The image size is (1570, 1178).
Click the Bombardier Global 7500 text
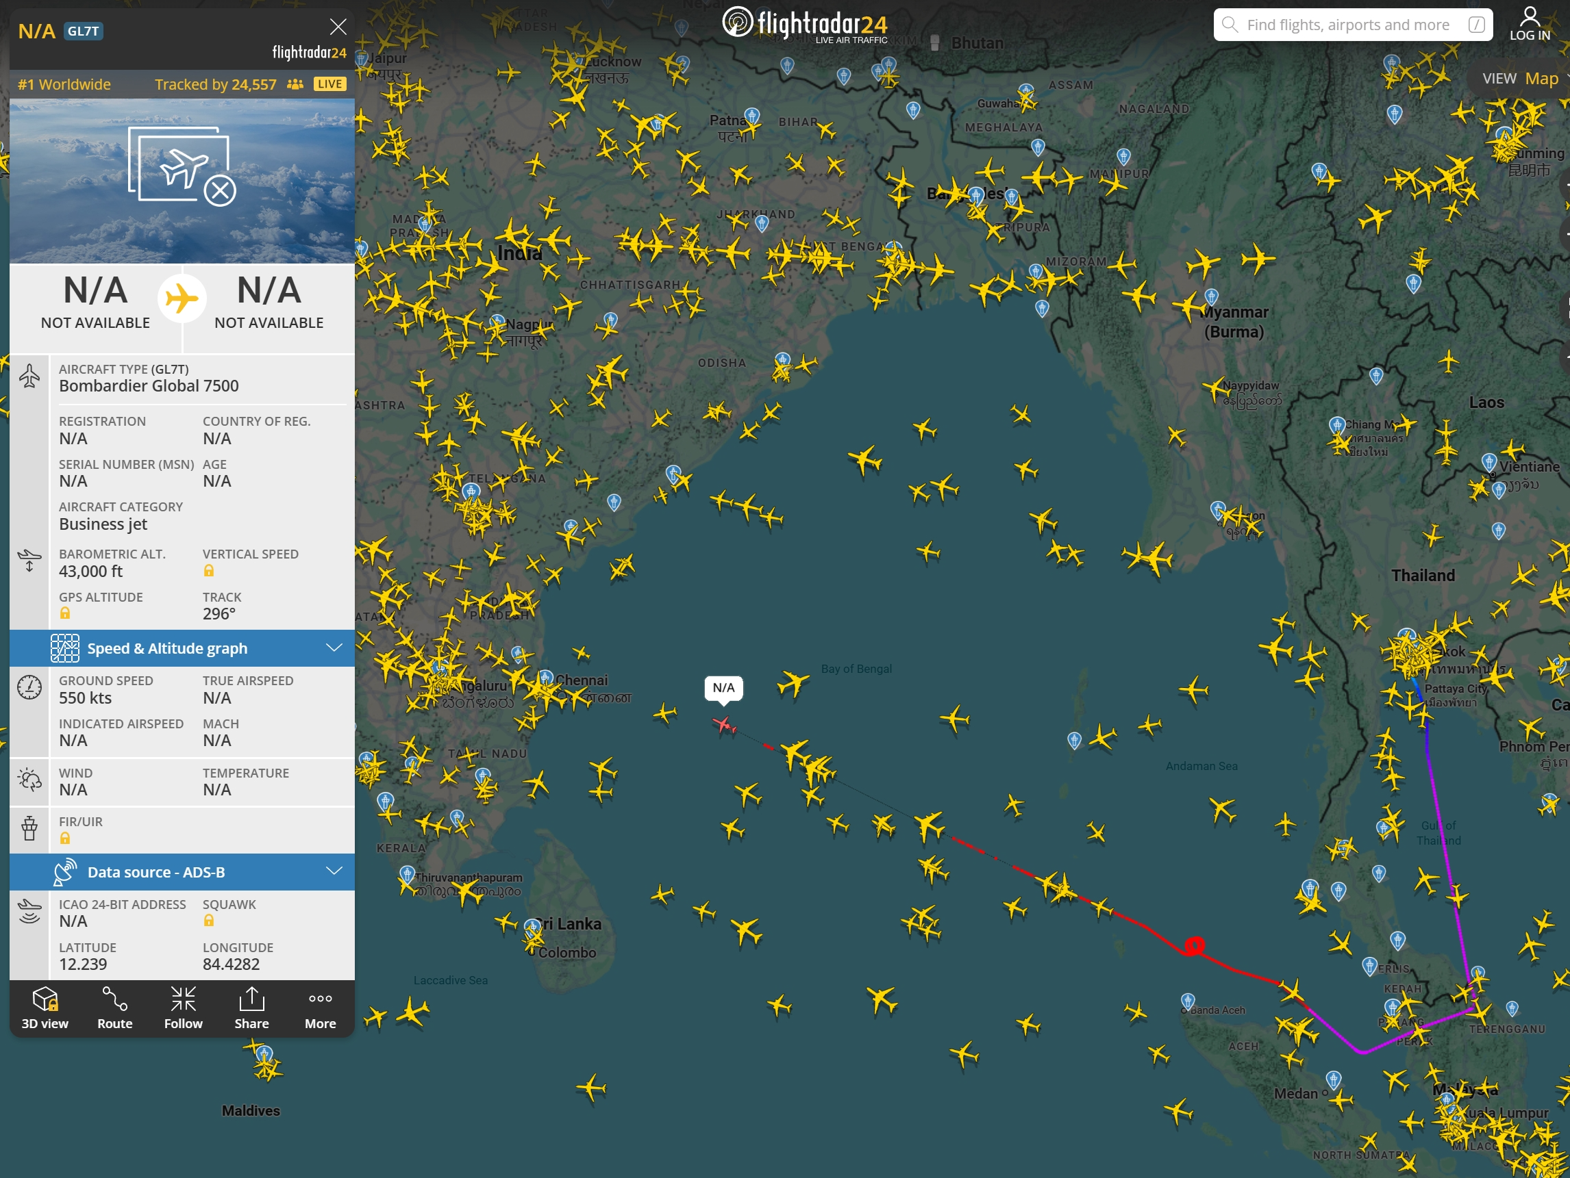(149, 386)
